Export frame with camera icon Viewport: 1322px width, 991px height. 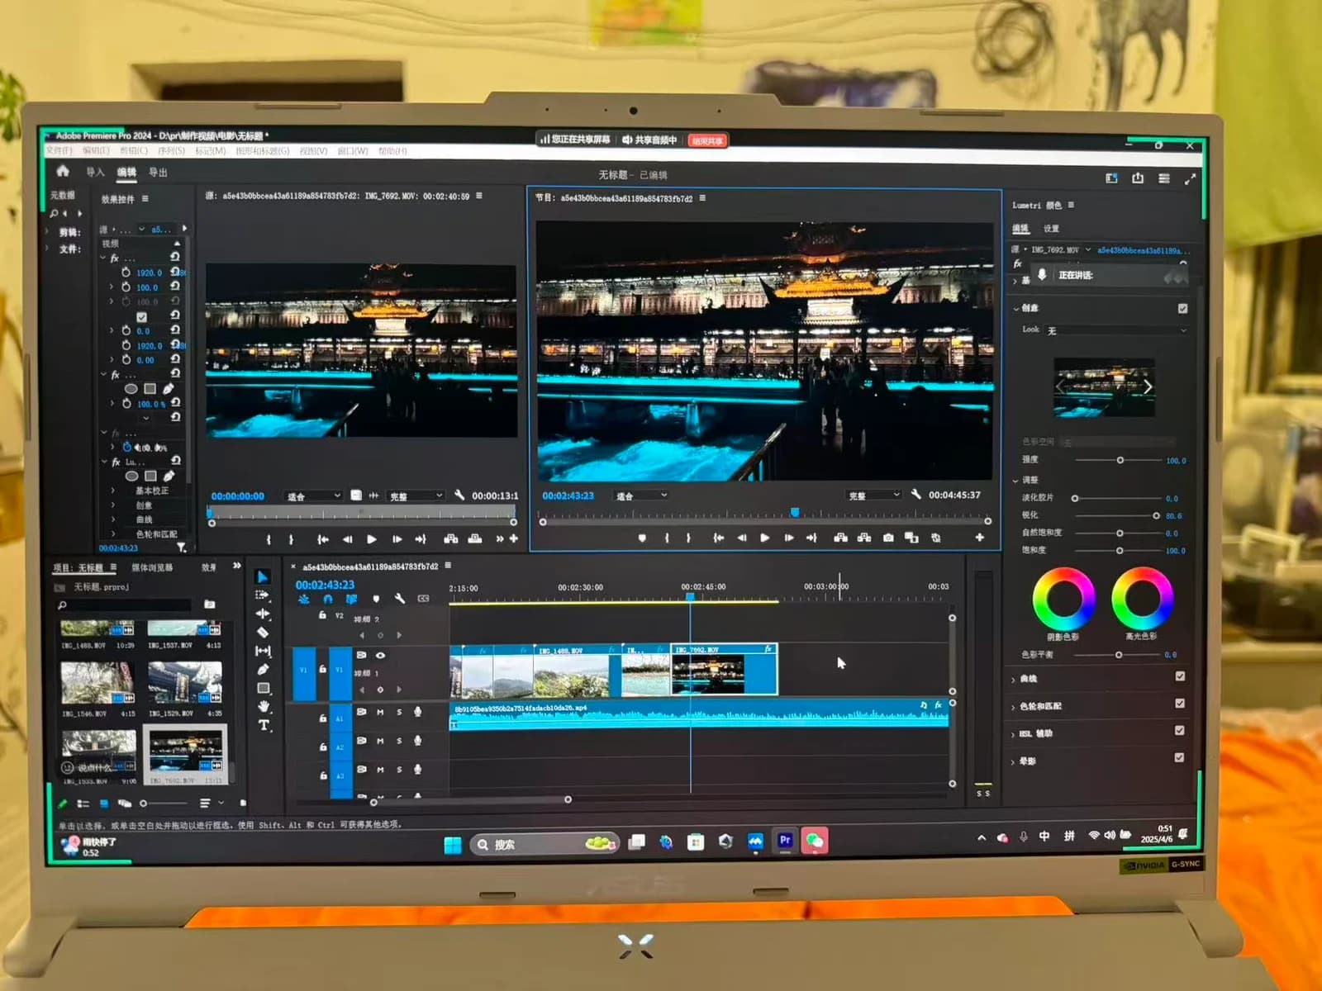(888, 538)
